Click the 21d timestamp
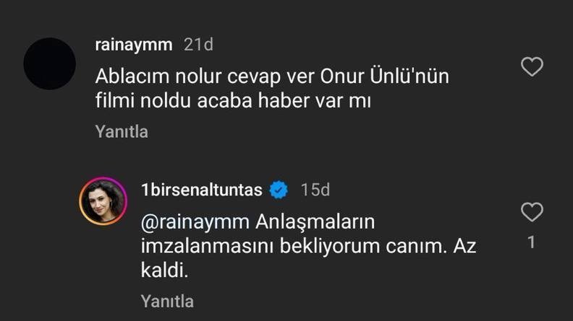The image size is (573, 321). click(198, 45)
